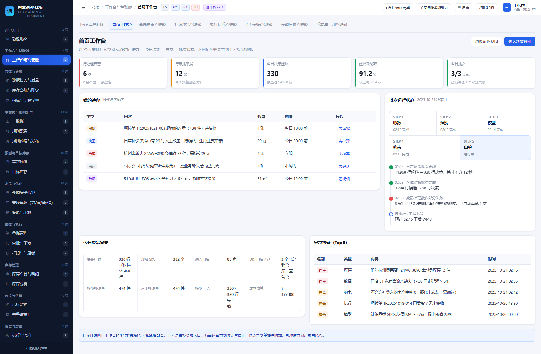
Task: Go to the 成本与毛利驾驶舱 tab
Action: (332, 25)
